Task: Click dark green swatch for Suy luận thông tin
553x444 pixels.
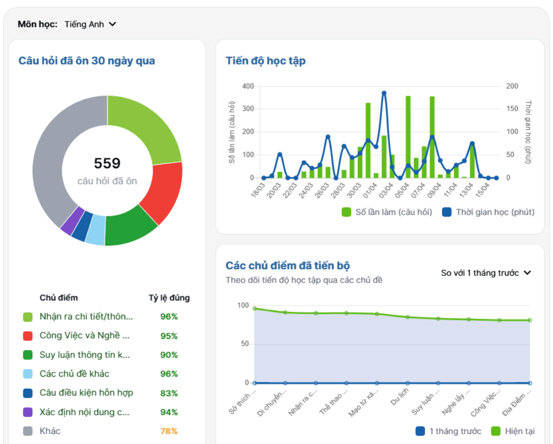Action: point(28,355)
